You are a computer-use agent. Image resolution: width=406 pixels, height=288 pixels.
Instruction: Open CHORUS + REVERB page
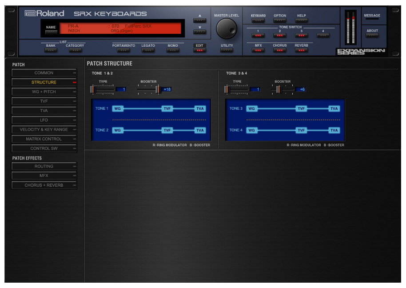click(44, 185)
